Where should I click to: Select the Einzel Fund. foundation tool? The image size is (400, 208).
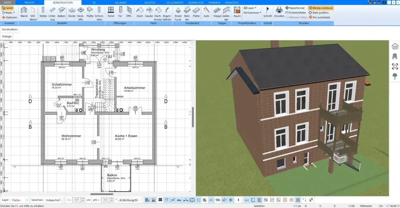pos(178,13)
